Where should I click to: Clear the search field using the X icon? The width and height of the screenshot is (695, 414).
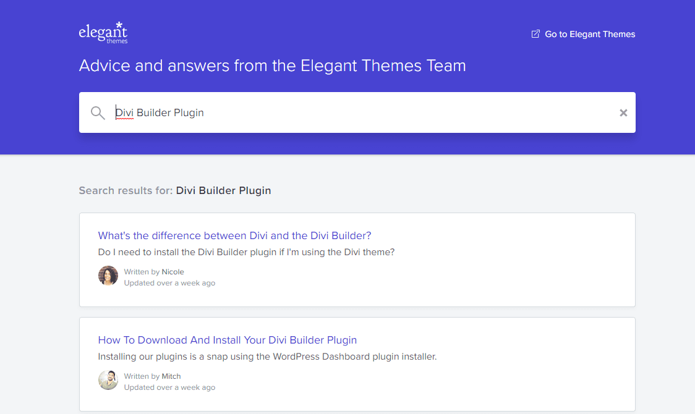coord(623,112)
